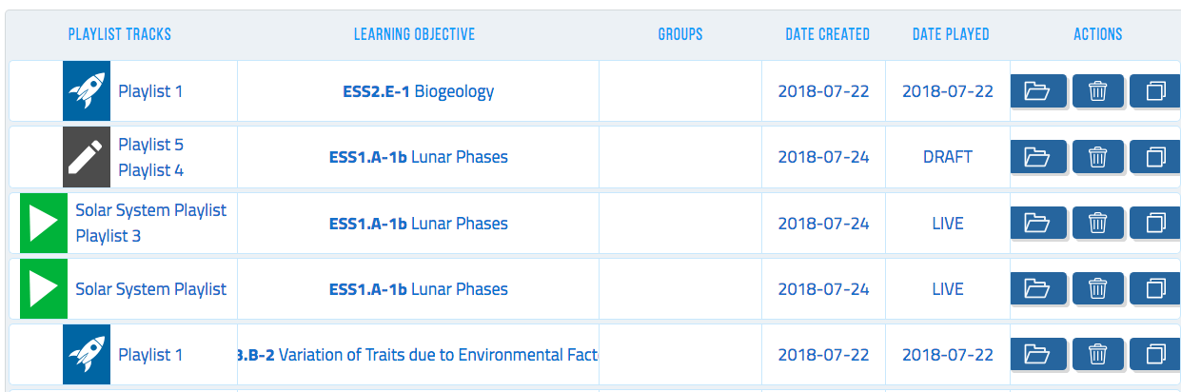Click trash icon in Solar System Playlist Playlist 3 row

click(1098, 224)
